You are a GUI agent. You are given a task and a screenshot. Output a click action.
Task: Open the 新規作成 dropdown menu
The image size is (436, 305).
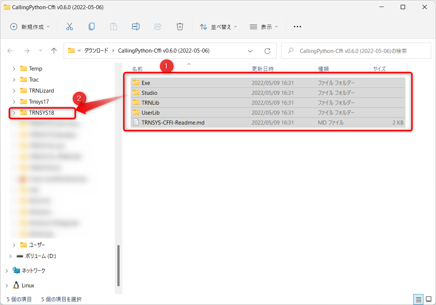point(30,27)
